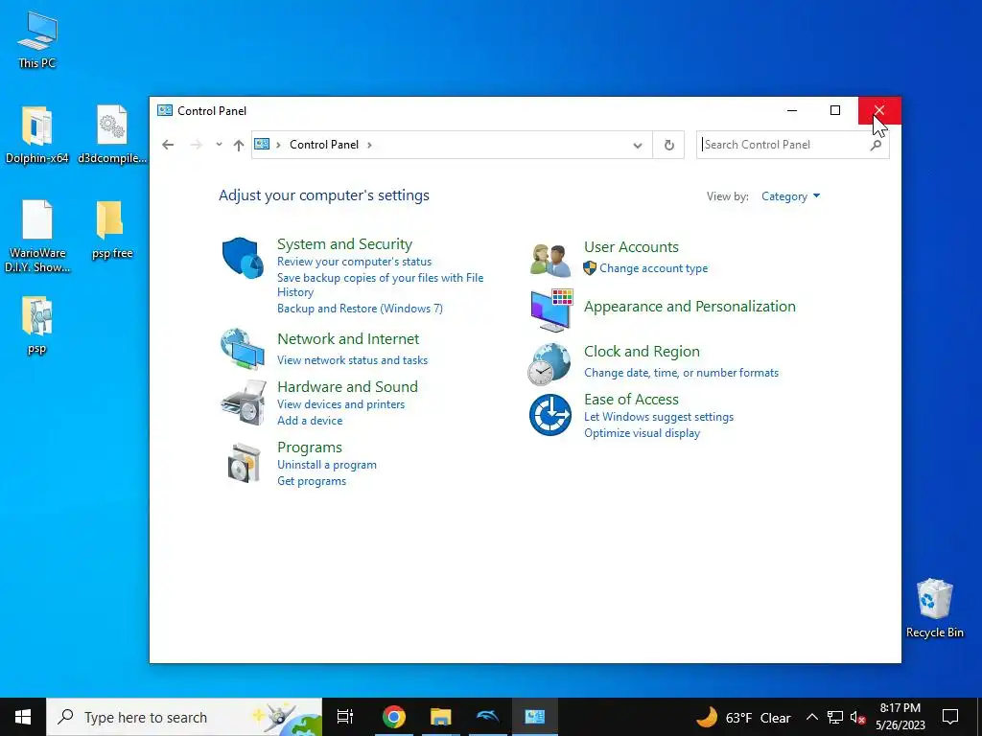Open the Programs disc box icon
982x736 pixels.
click(244, 463)
